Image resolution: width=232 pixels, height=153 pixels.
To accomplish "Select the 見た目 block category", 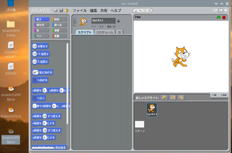I will (x=42, y=25).
